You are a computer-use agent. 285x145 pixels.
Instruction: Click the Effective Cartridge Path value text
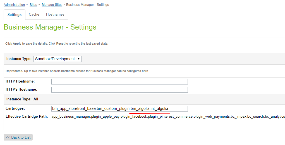(x=168, y=117)
